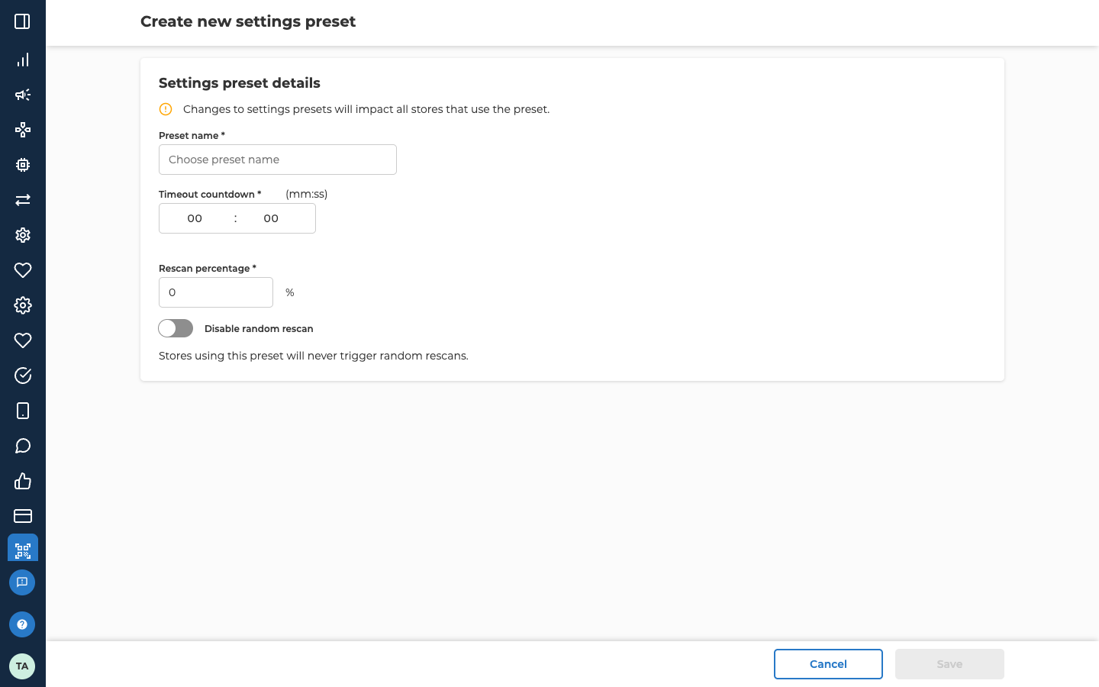Click the minutes field of Timeout countdown

195,218
